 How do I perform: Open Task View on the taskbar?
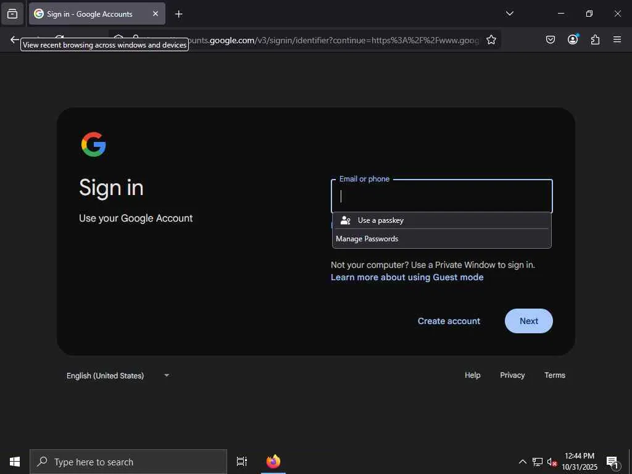pyautogui.click(x=242, y=462)
